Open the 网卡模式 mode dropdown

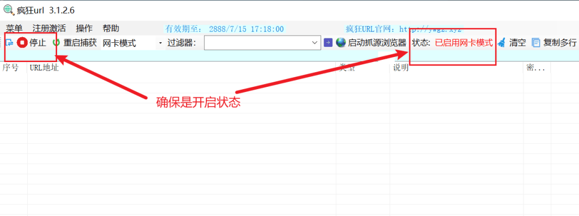coord(132,43)
